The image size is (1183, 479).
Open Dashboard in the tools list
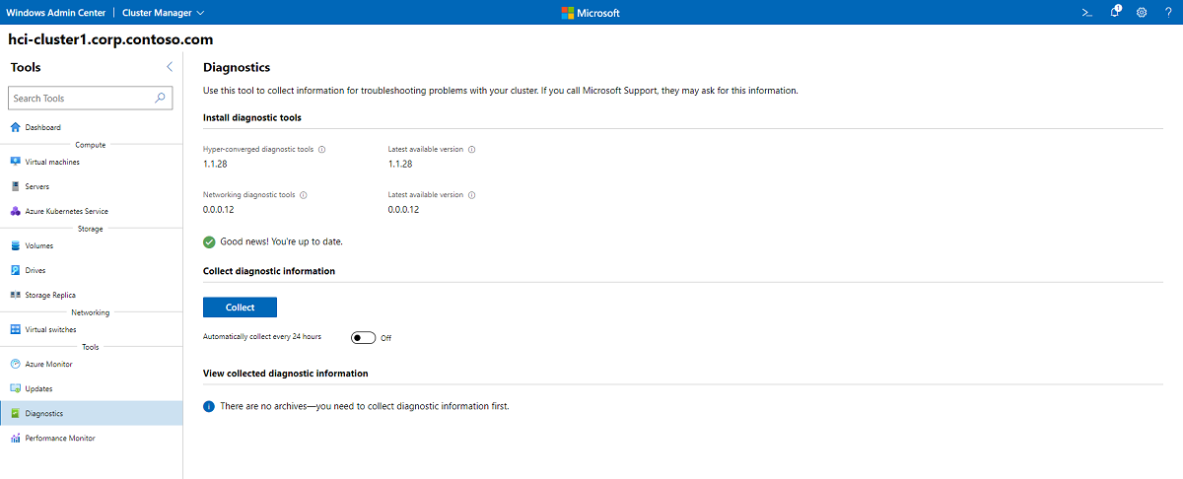click(91, 127)
